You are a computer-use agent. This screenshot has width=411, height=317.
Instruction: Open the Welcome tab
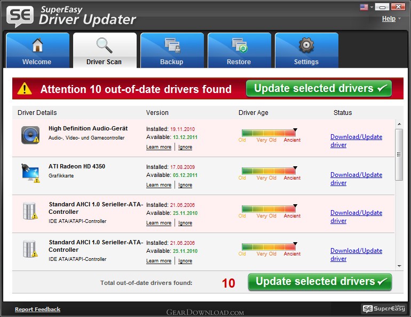38,50
